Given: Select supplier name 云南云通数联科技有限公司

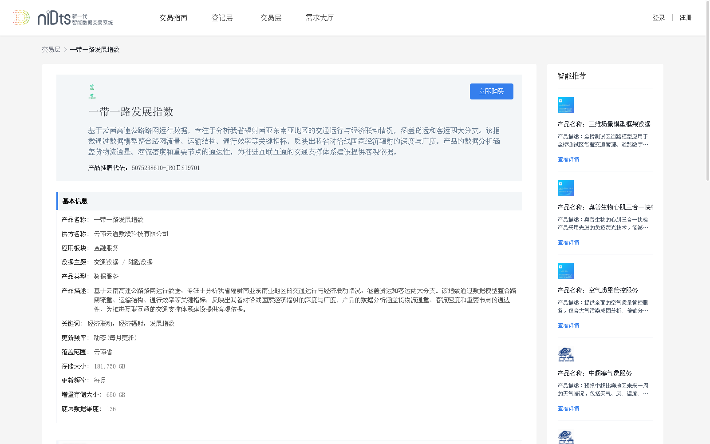Looking at the screenshot, I should (x=131, y=234).
